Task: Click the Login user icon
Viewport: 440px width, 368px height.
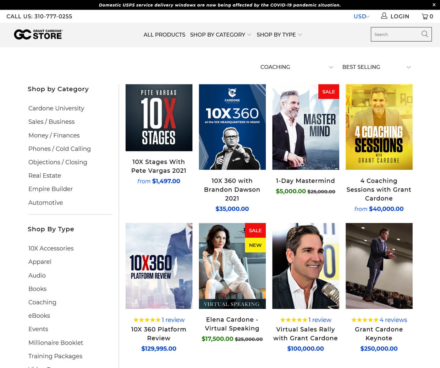Action: point(384,16)
